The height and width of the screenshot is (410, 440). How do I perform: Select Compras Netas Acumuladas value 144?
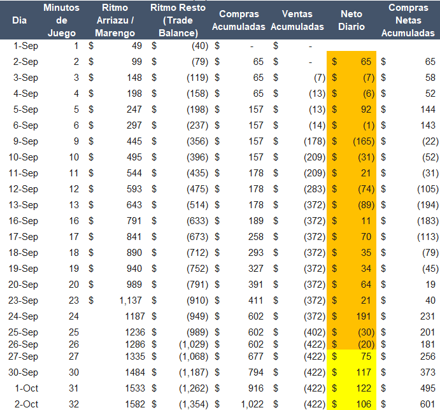point(428,110)
